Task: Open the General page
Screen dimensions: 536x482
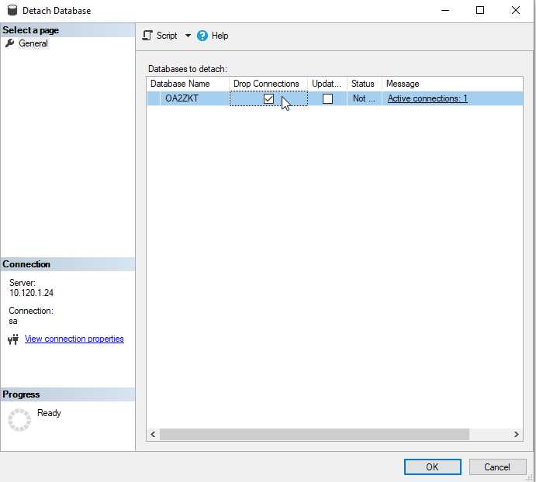Action: click(x=33, y=43)
